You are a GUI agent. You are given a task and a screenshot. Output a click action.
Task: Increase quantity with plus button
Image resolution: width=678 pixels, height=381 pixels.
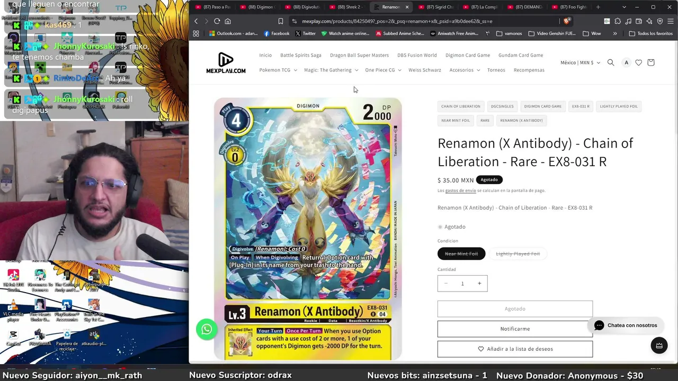click(x=479, y=284)
